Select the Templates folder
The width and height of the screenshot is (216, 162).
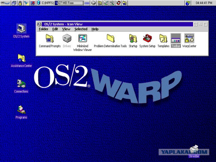tap(163, 40)
